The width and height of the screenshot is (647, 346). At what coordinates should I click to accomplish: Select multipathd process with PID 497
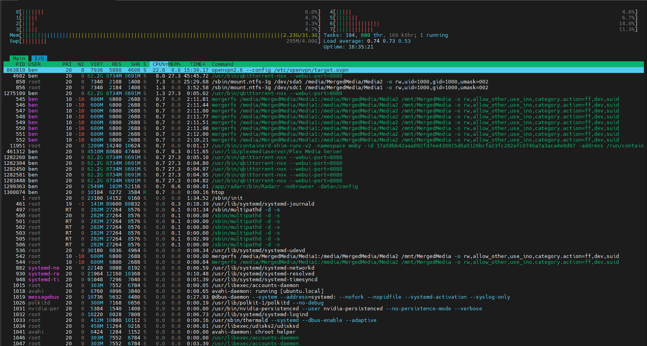324,210
